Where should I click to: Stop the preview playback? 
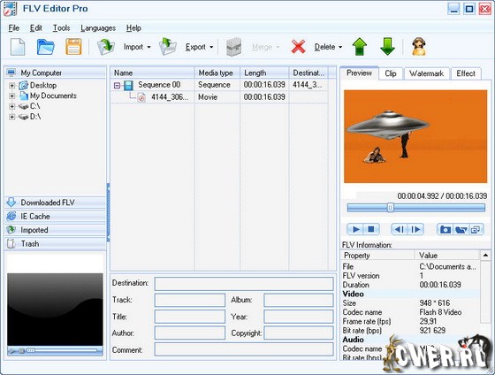tap(371, 229)
